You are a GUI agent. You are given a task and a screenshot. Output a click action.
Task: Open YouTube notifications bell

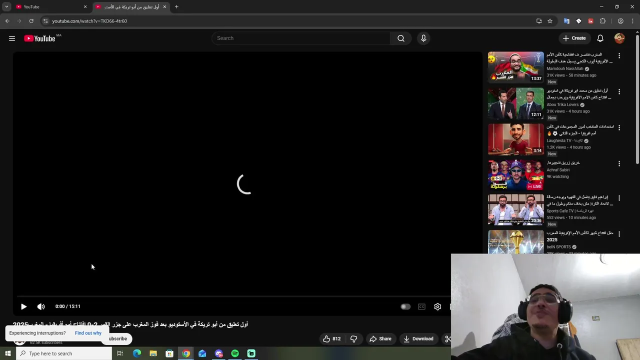click(600, 38)
